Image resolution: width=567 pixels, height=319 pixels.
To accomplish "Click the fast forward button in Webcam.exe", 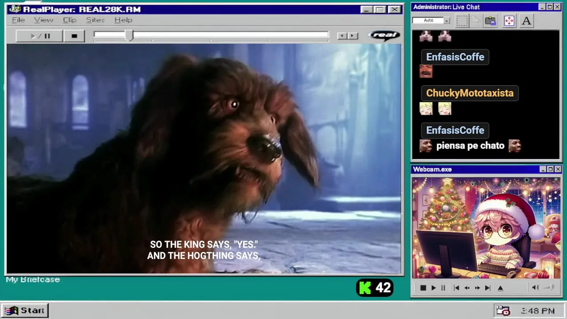I will (477, 288).
